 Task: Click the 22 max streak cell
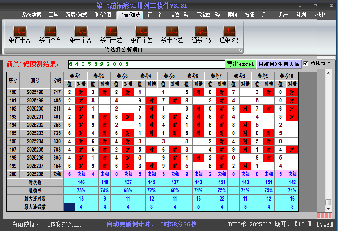pyautogui.click(x=222, y=199)
